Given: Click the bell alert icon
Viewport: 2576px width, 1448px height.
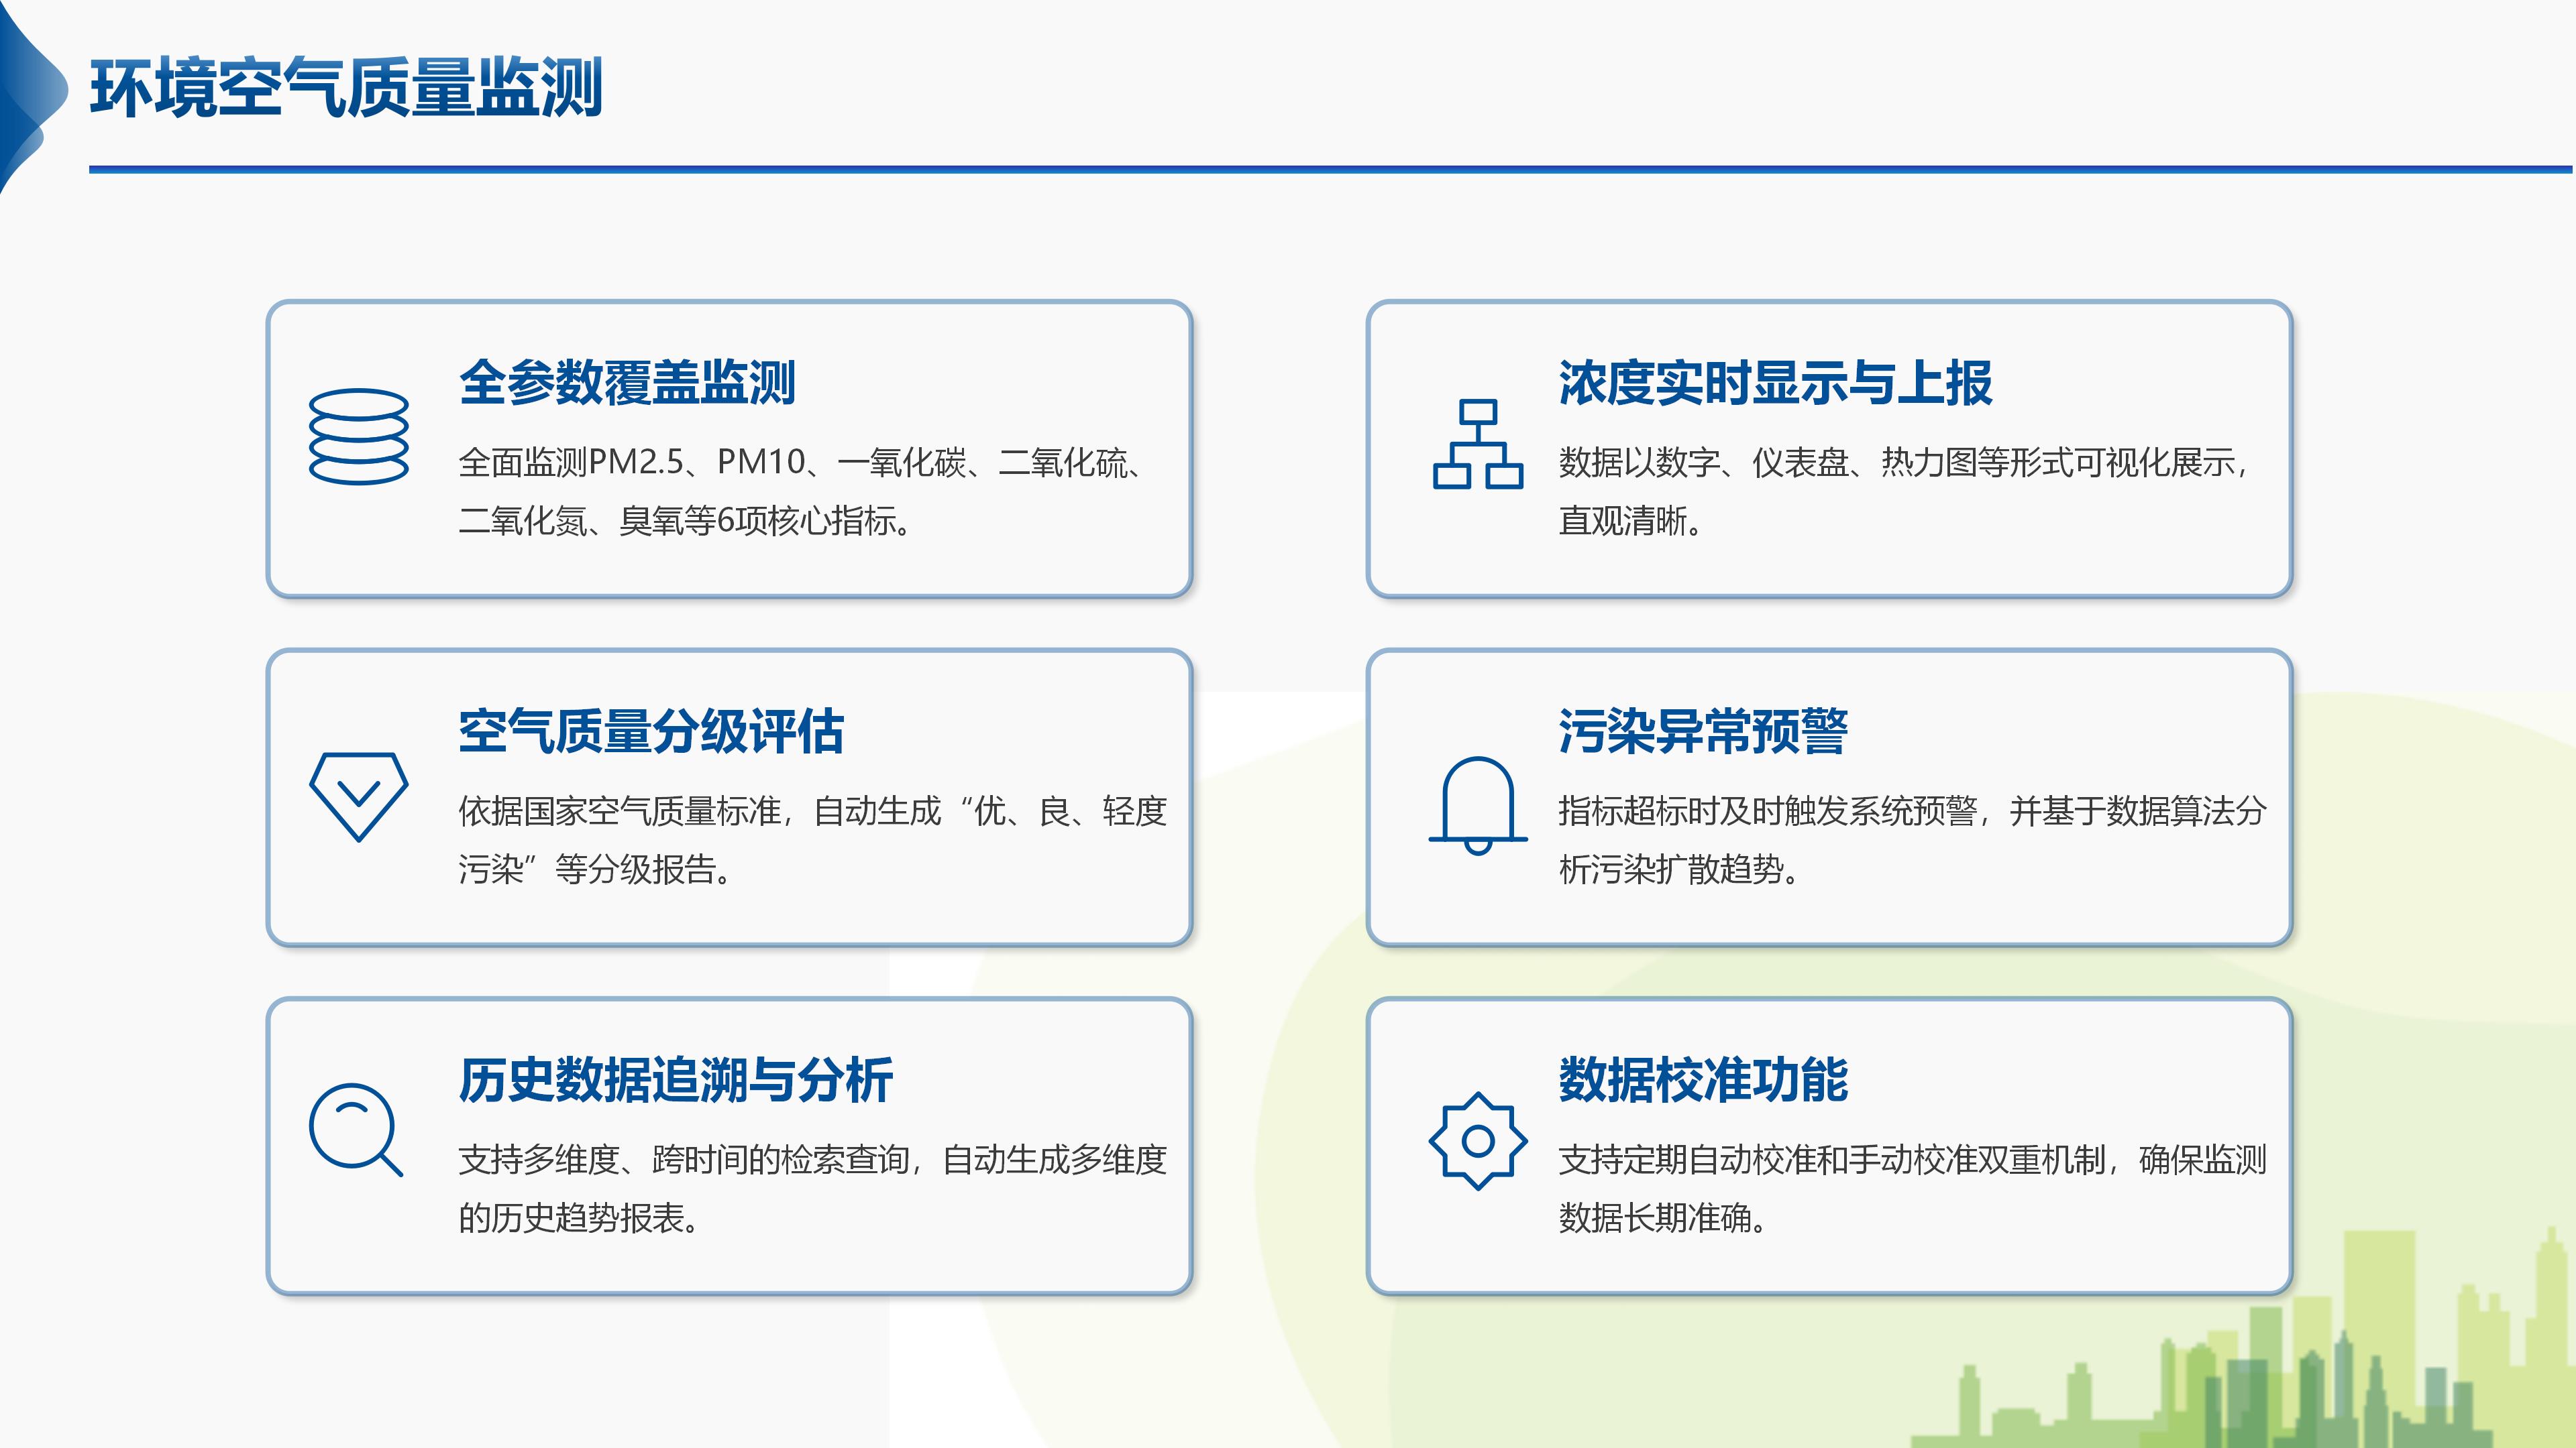Looking at the screenshot, I should (1478, 805).
